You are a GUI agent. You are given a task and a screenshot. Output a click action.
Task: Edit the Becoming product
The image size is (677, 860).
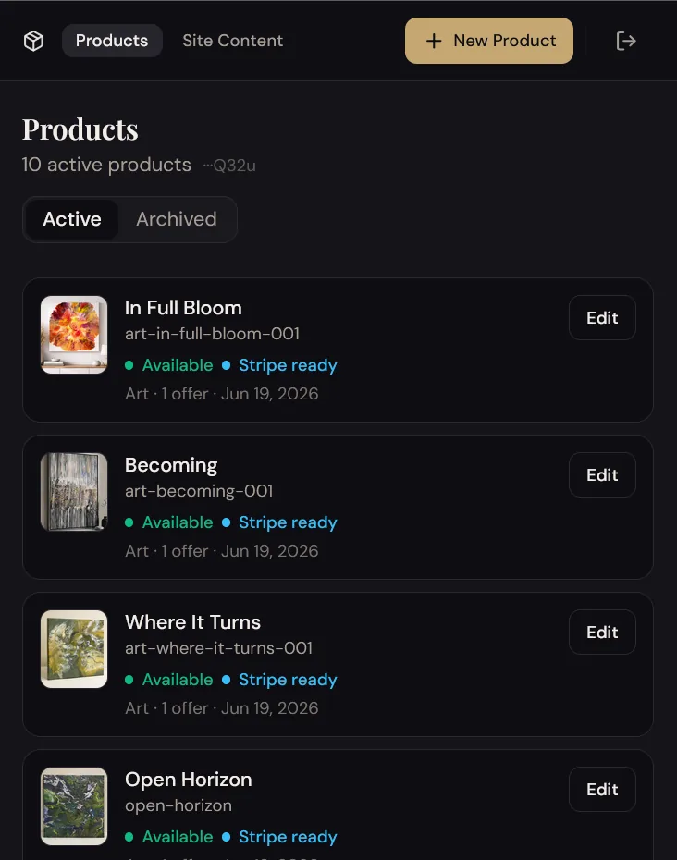(602, 475)
